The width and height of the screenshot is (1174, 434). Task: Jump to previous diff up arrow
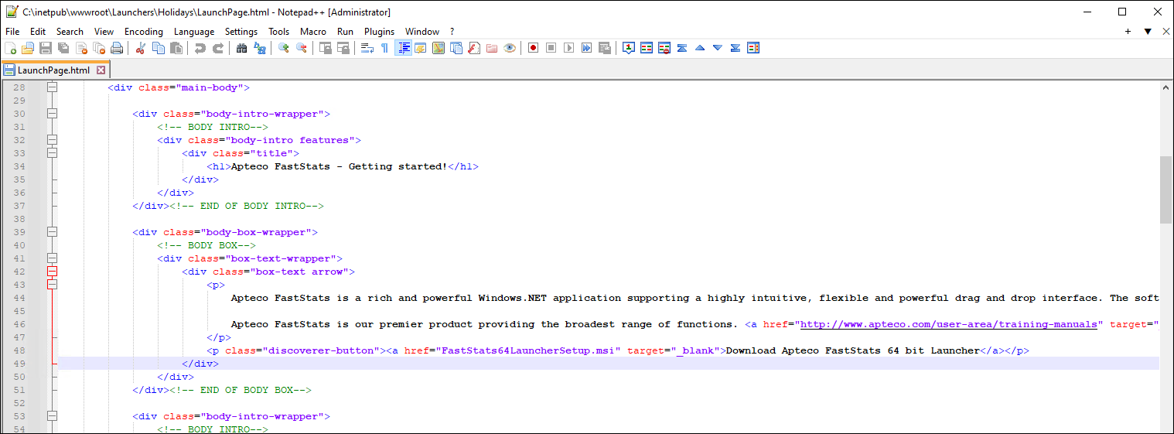[700, 48]
